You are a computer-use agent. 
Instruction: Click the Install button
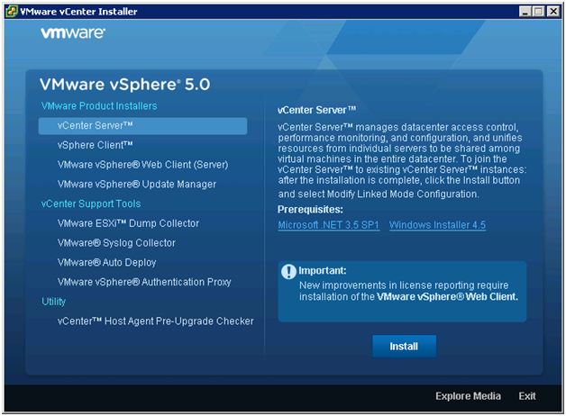point(404,347)
